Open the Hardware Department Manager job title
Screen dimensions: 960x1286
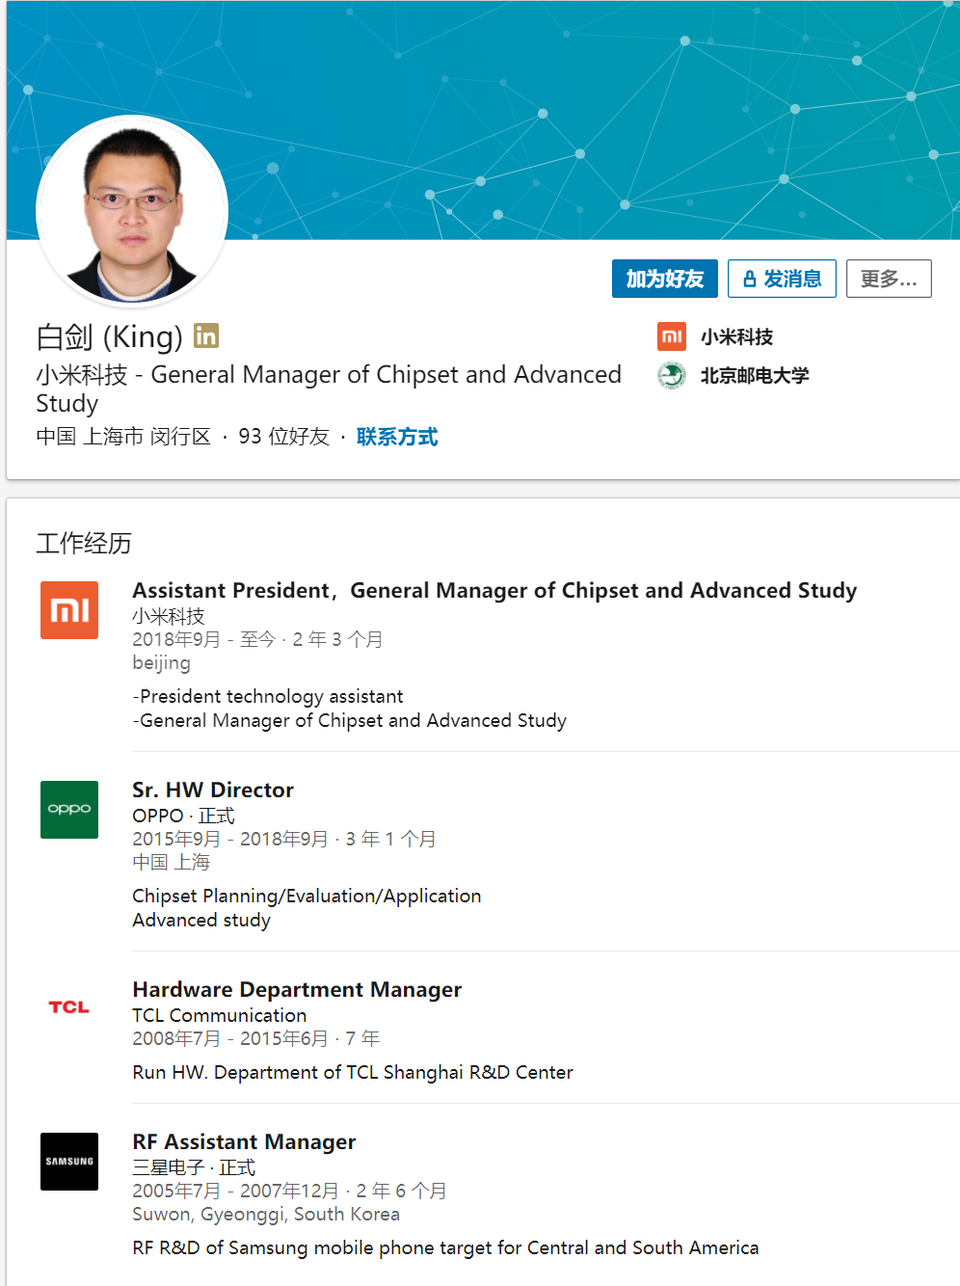point(297,989)
